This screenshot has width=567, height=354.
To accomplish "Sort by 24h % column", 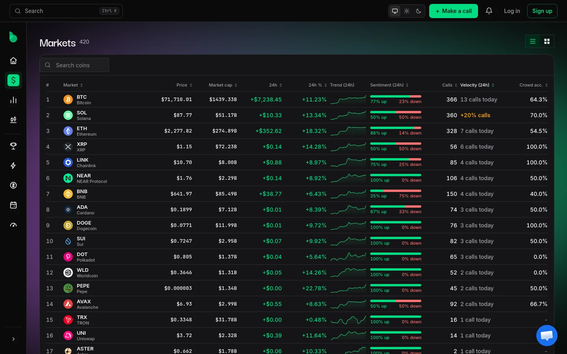I will [318, 85].
